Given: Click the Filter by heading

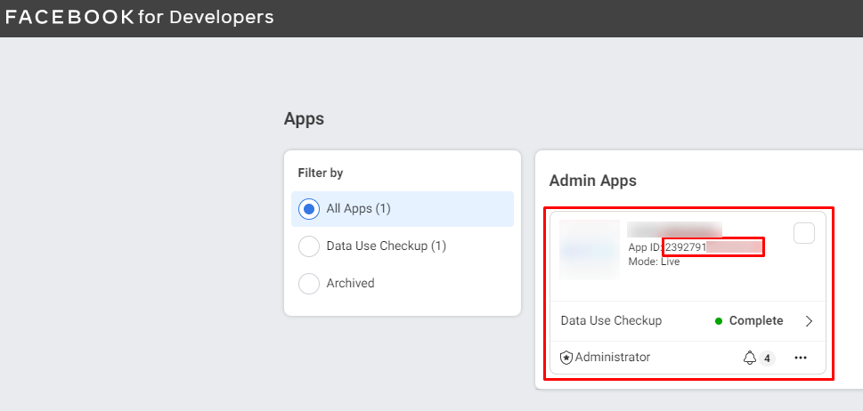Looking at the screenshot, I should coord(321,173).
